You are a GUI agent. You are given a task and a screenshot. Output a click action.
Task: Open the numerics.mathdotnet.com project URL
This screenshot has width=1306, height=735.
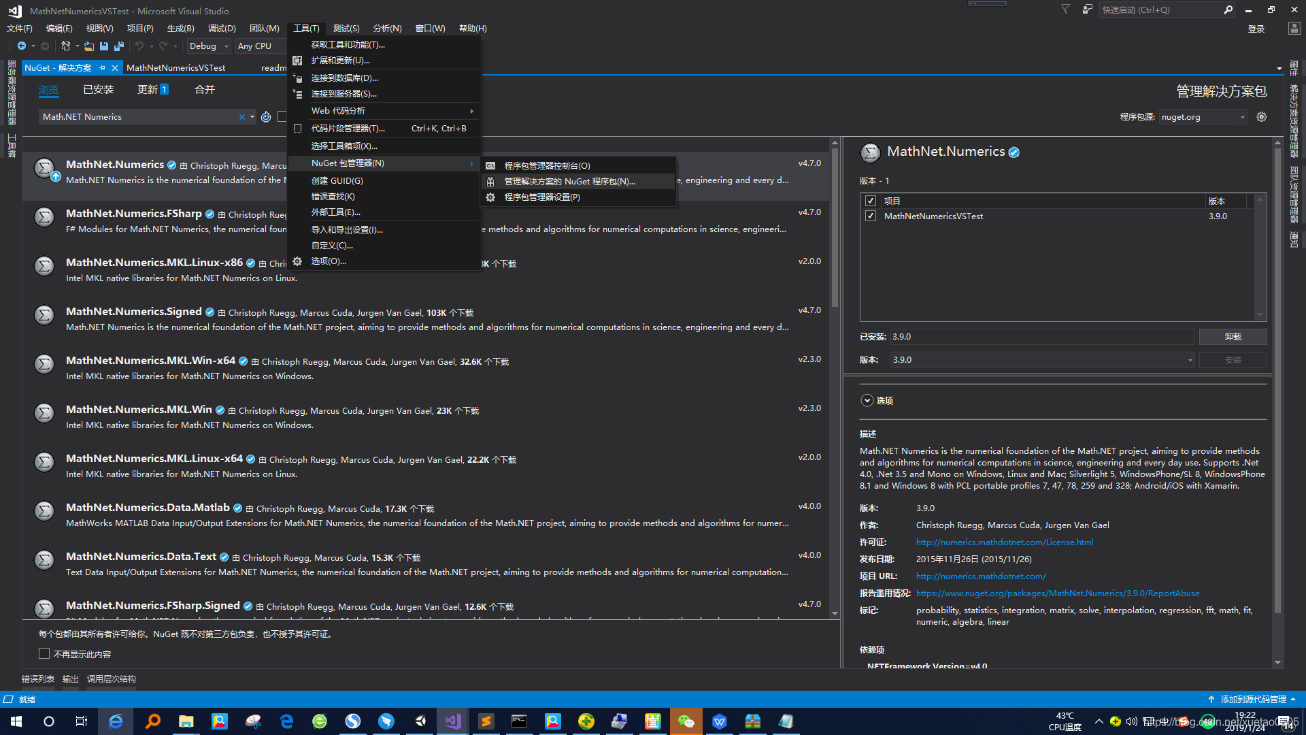point(981,576)
